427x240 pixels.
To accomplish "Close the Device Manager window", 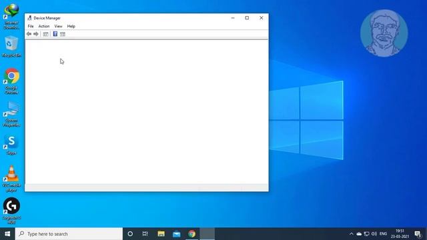I will coord(261,18).
